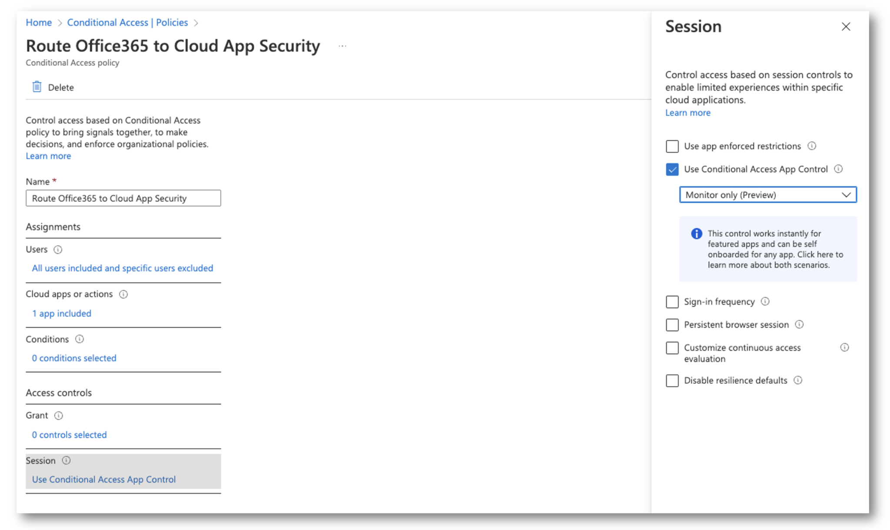The height and width of the screenshot is (530, 890).
Task: Open 1 app included link
Action: pyautogui.click(x=62, y=314)
